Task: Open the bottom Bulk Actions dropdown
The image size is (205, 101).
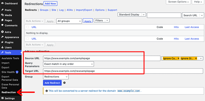Action: coord(35,45)
